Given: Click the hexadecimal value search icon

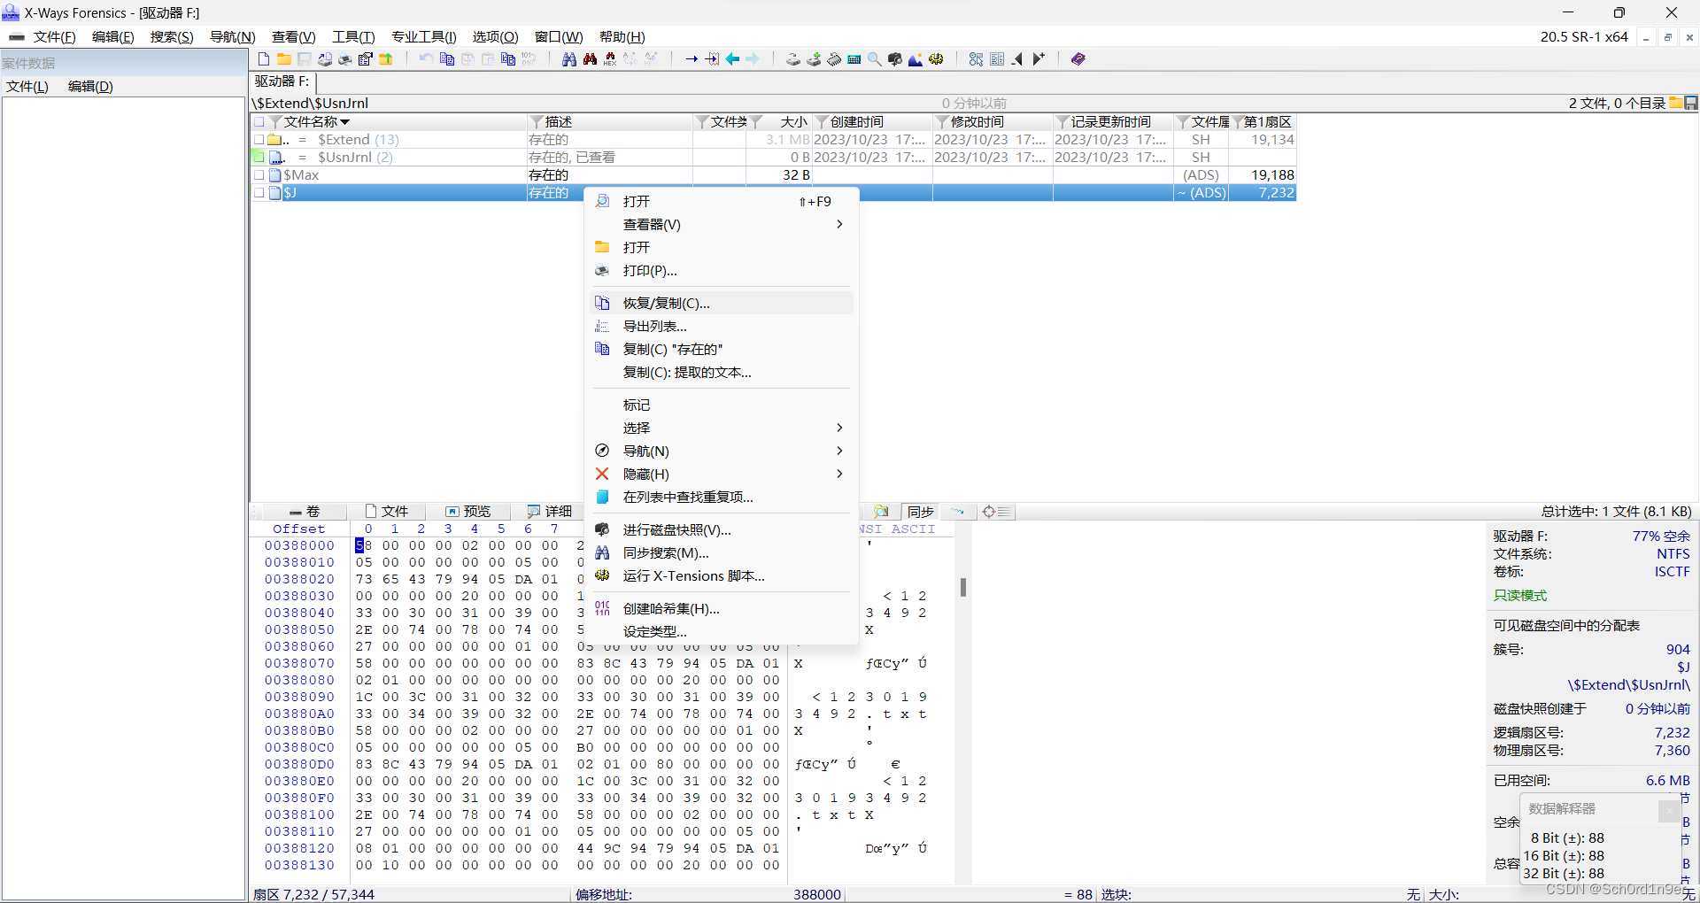Looking at the screenshot, I should click(x=610, y=58).
